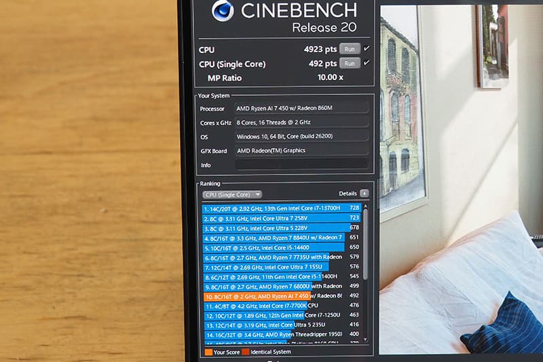
Task: Click the Details label in Ranking
Action: pos(348,194)
